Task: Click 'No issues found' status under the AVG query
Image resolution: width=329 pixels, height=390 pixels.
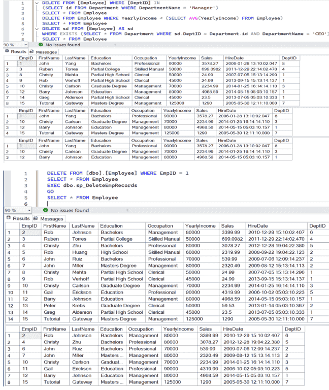Action: click(62, 45)
